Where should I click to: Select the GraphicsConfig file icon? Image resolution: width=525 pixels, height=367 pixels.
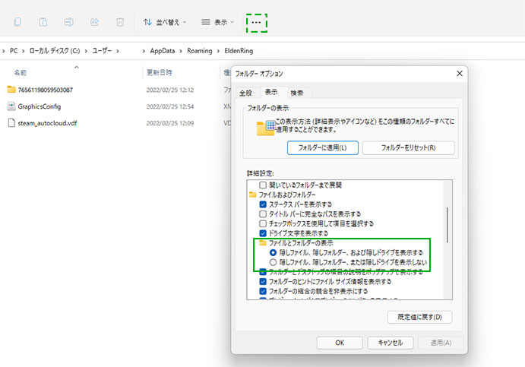point(11,106)
